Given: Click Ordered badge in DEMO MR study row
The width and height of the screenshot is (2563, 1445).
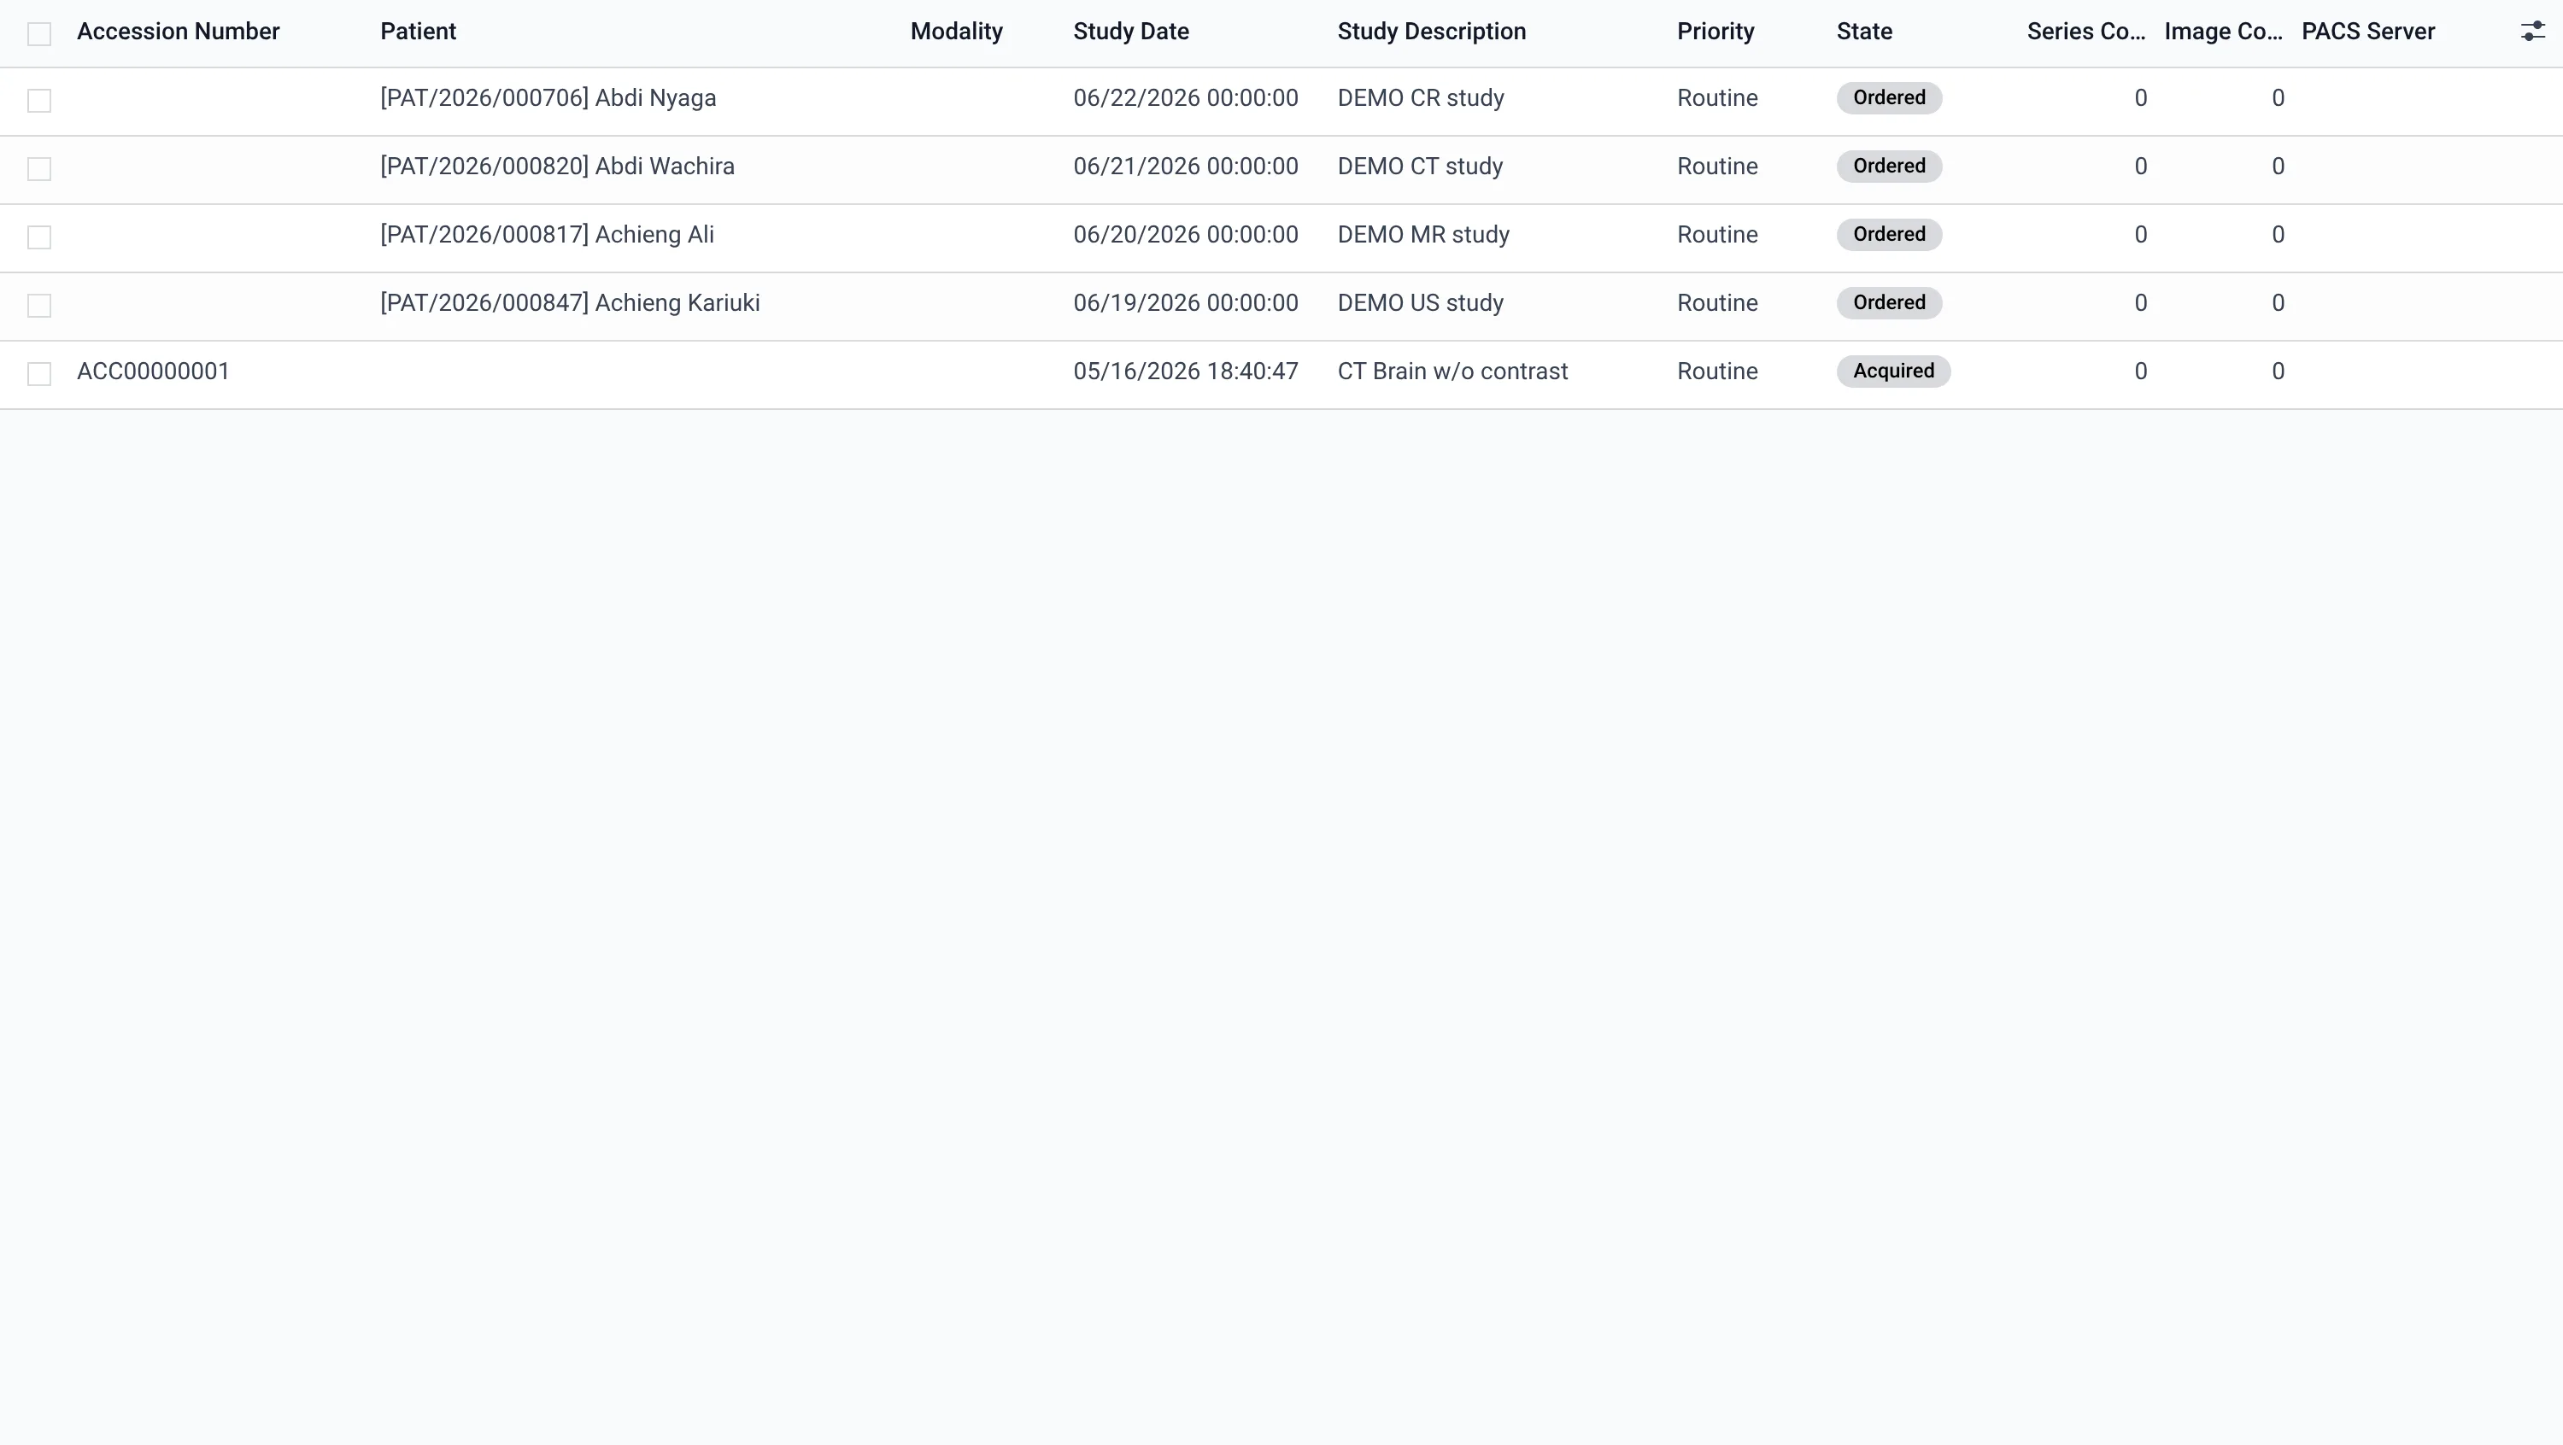Looking at the screenshot, I should pos(1888,235).
